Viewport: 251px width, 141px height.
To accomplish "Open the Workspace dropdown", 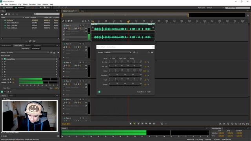I will [x=215, y=8].
